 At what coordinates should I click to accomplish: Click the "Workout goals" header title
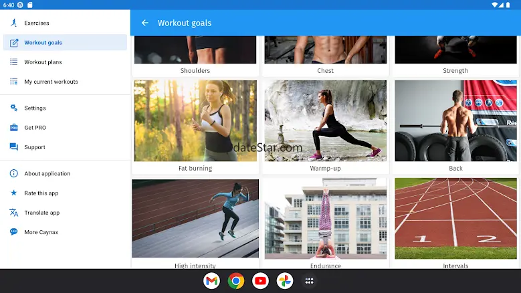[185, 23]
